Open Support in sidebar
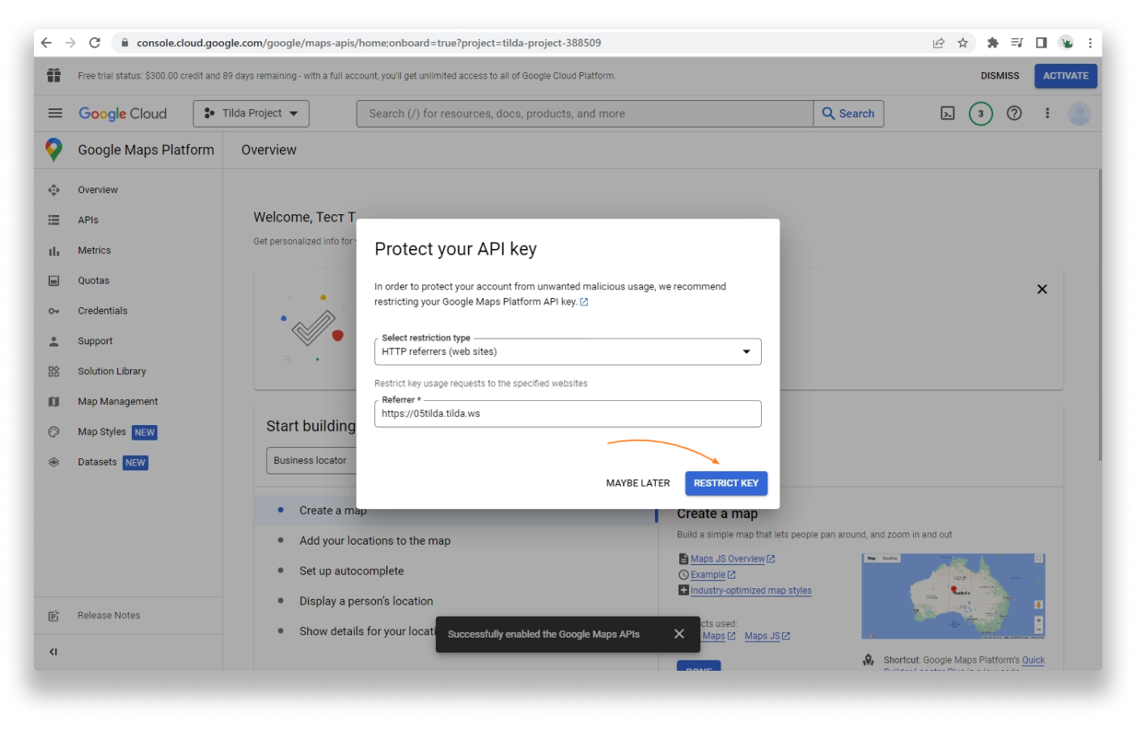 coord(95,341)
